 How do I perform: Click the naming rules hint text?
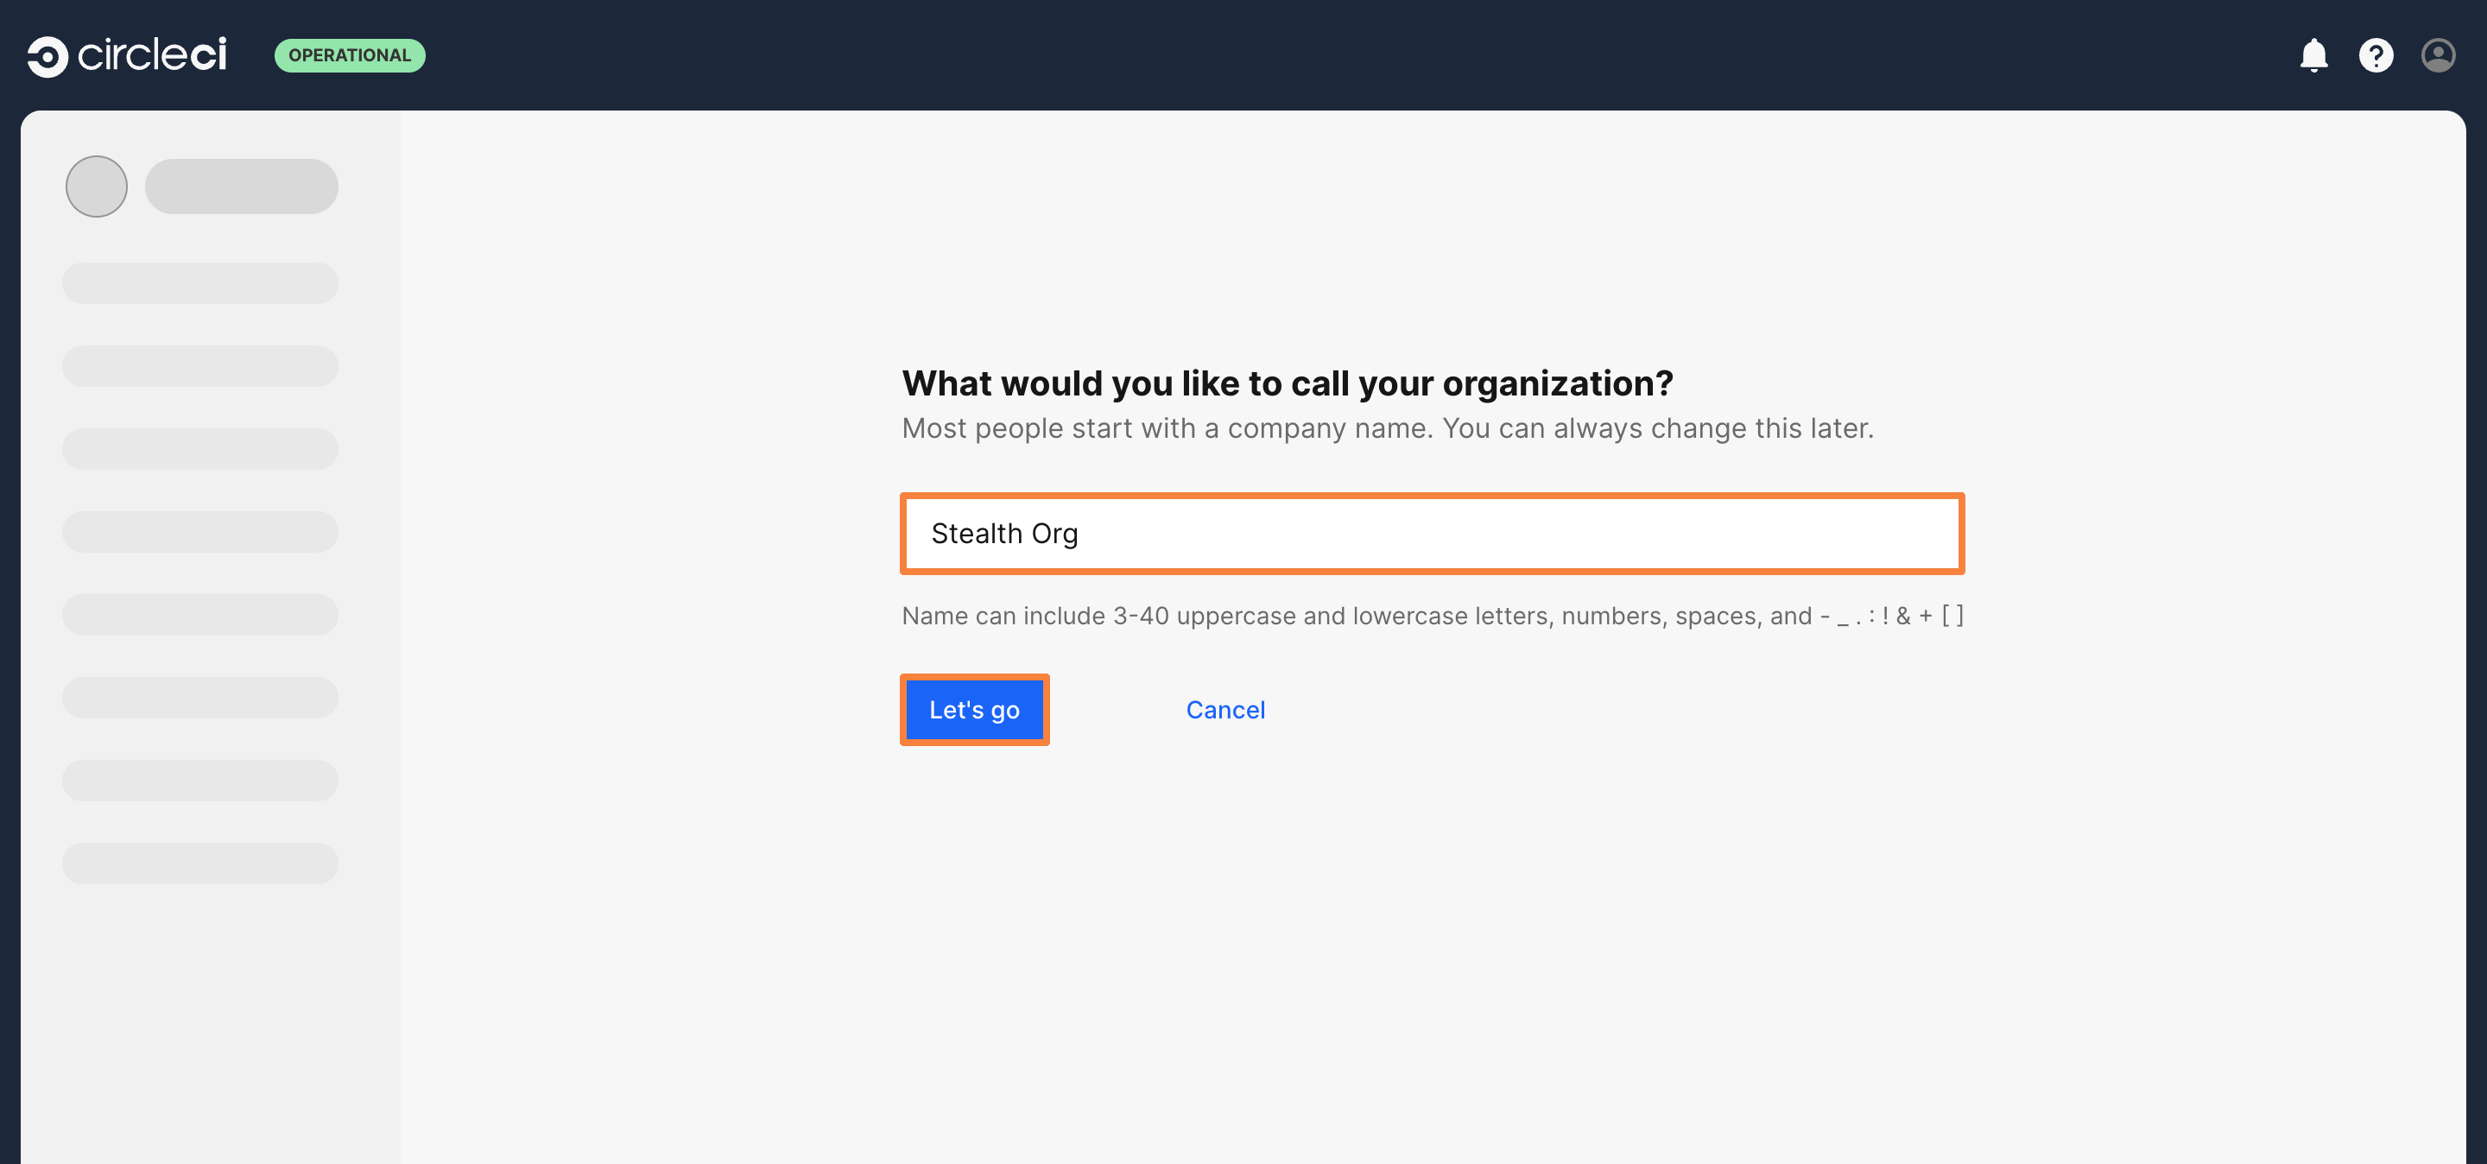1432,616
